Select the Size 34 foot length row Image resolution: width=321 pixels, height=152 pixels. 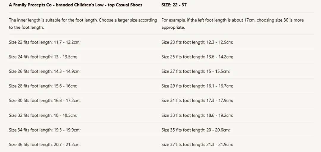[45, 130]
